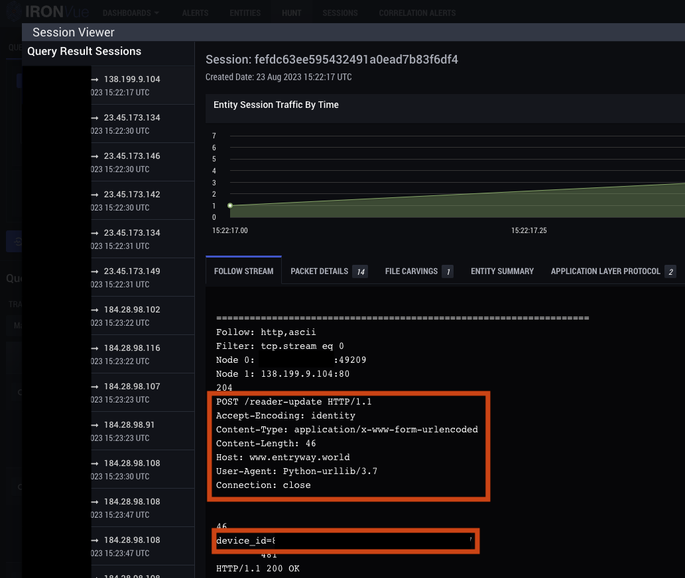685x578 pixels.
Task: Click the 'POST /reader-update HTTP/1.1' line
Action: pos(294,402)
